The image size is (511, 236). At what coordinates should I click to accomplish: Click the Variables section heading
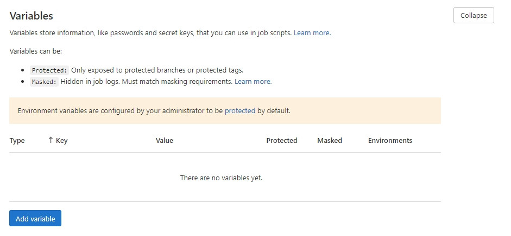coord(31,16)
